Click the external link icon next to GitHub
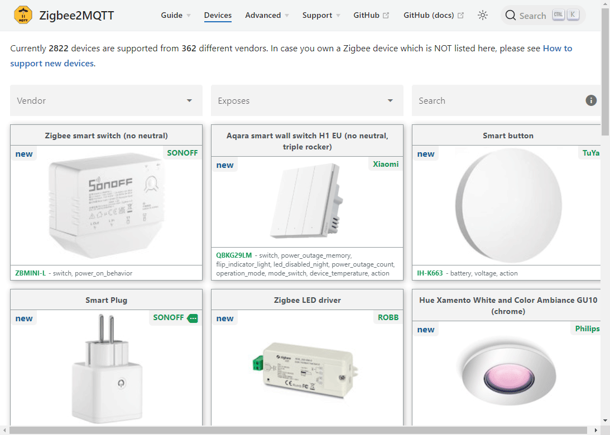610x435 pixels. (386, 16)
